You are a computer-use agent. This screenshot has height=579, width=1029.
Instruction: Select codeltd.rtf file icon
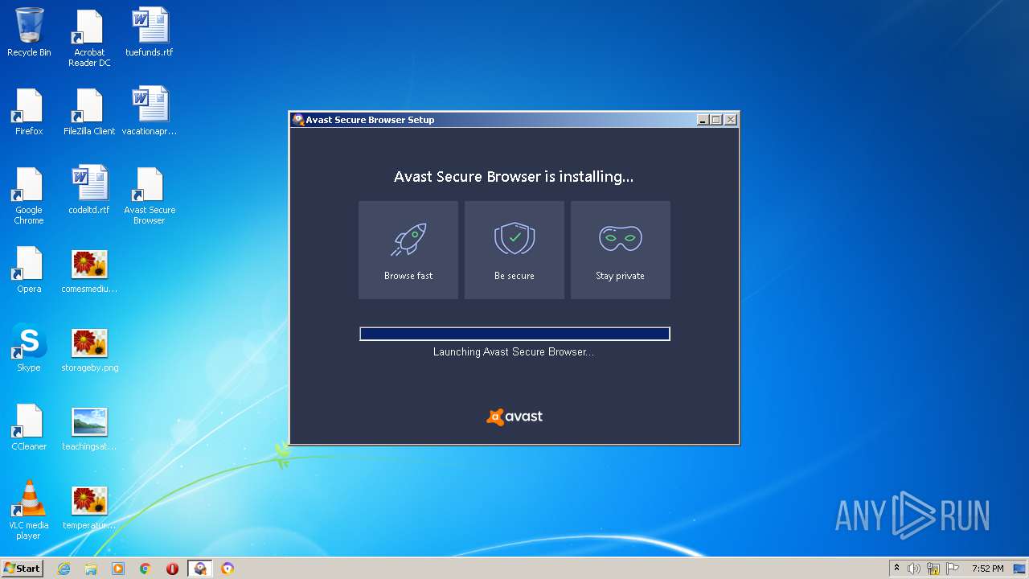[x=89, y=190]
